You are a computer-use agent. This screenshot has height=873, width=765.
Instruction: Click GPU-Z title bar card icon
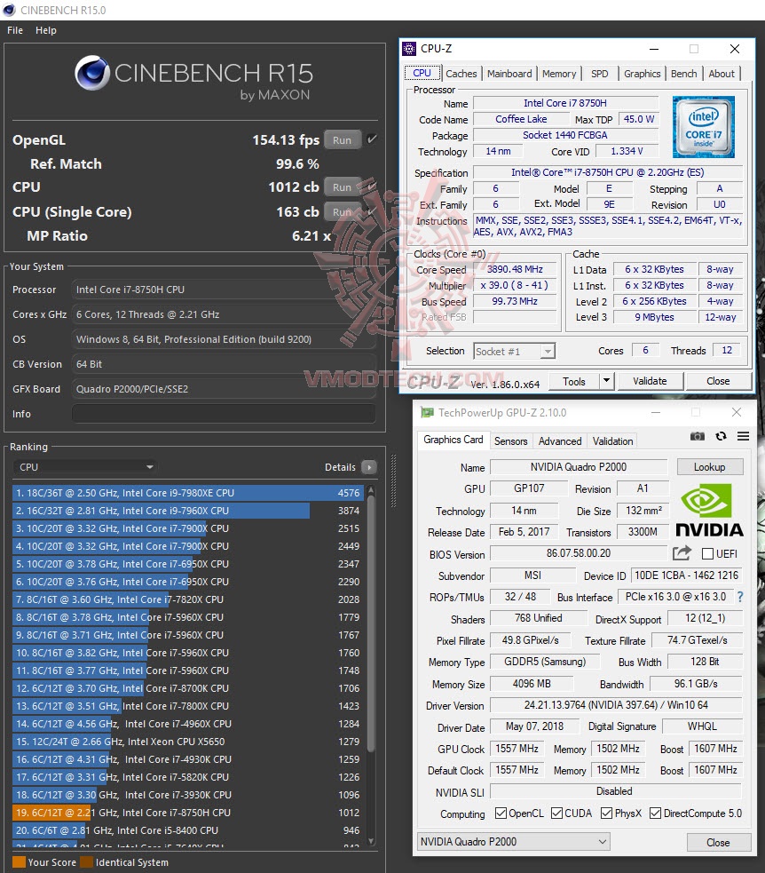427,413
